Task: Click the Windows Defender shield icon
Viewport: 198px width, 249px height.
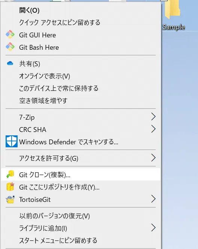Action: click(12, 141)
